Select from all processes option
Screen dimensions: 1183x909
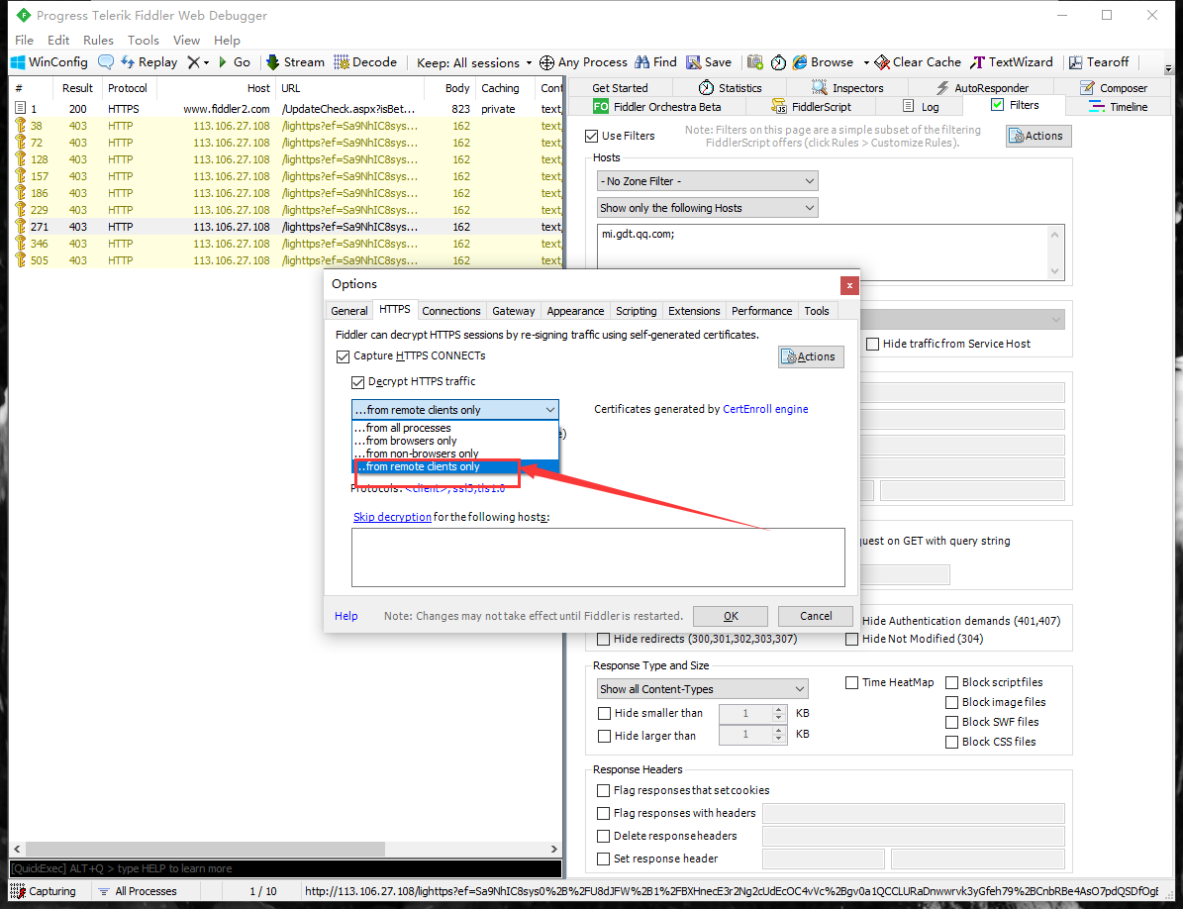(x=455, y=428)
